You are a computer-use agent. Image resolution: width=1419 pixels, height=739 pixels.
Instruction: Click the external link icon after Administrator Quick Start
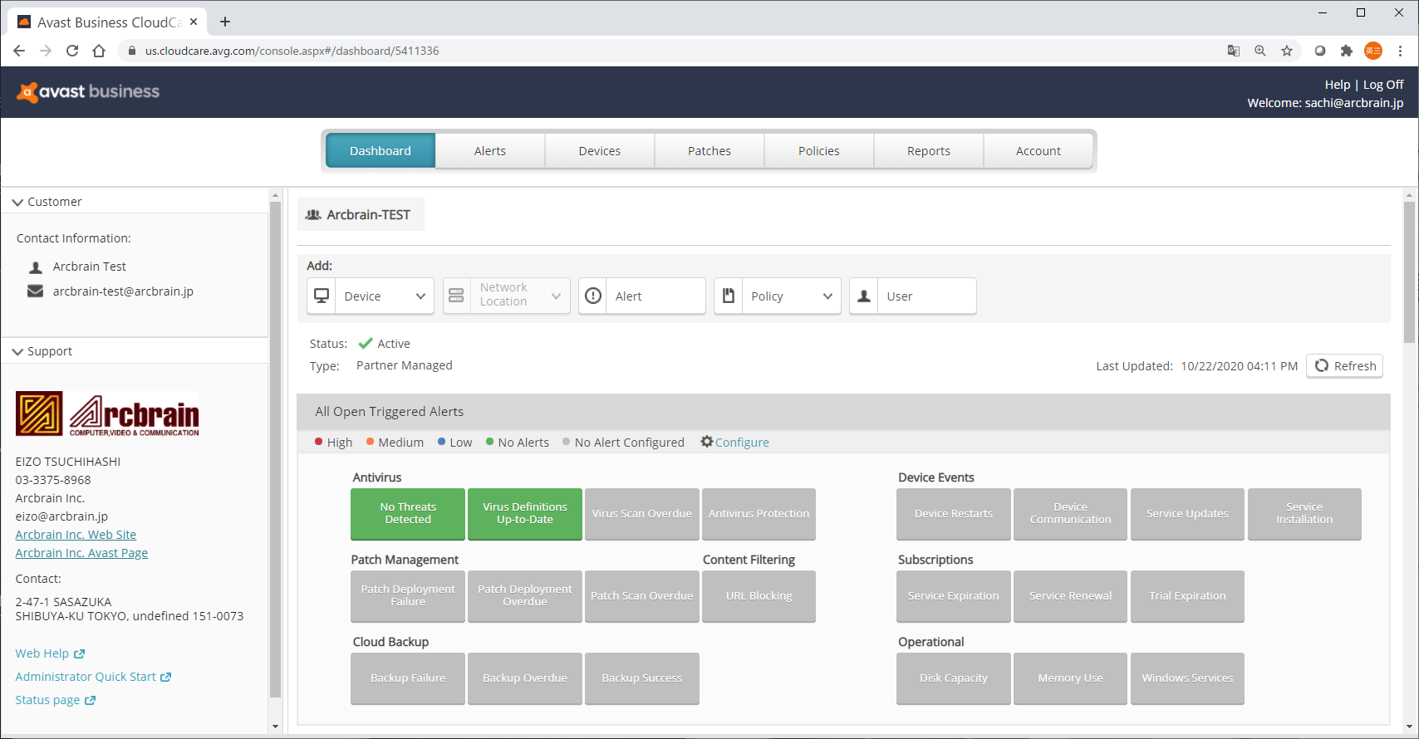166,678
